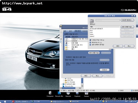The height and width of the screenshot is (103, 138).
Task: Click 새로 만들기 in file type edit dialog
Action: pyautogui.click(x=127, y=27)
